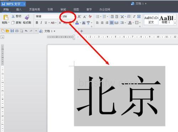Redo the last undone action
The height and width of the screenshot is (132, 178).
(x=31, y=31)
